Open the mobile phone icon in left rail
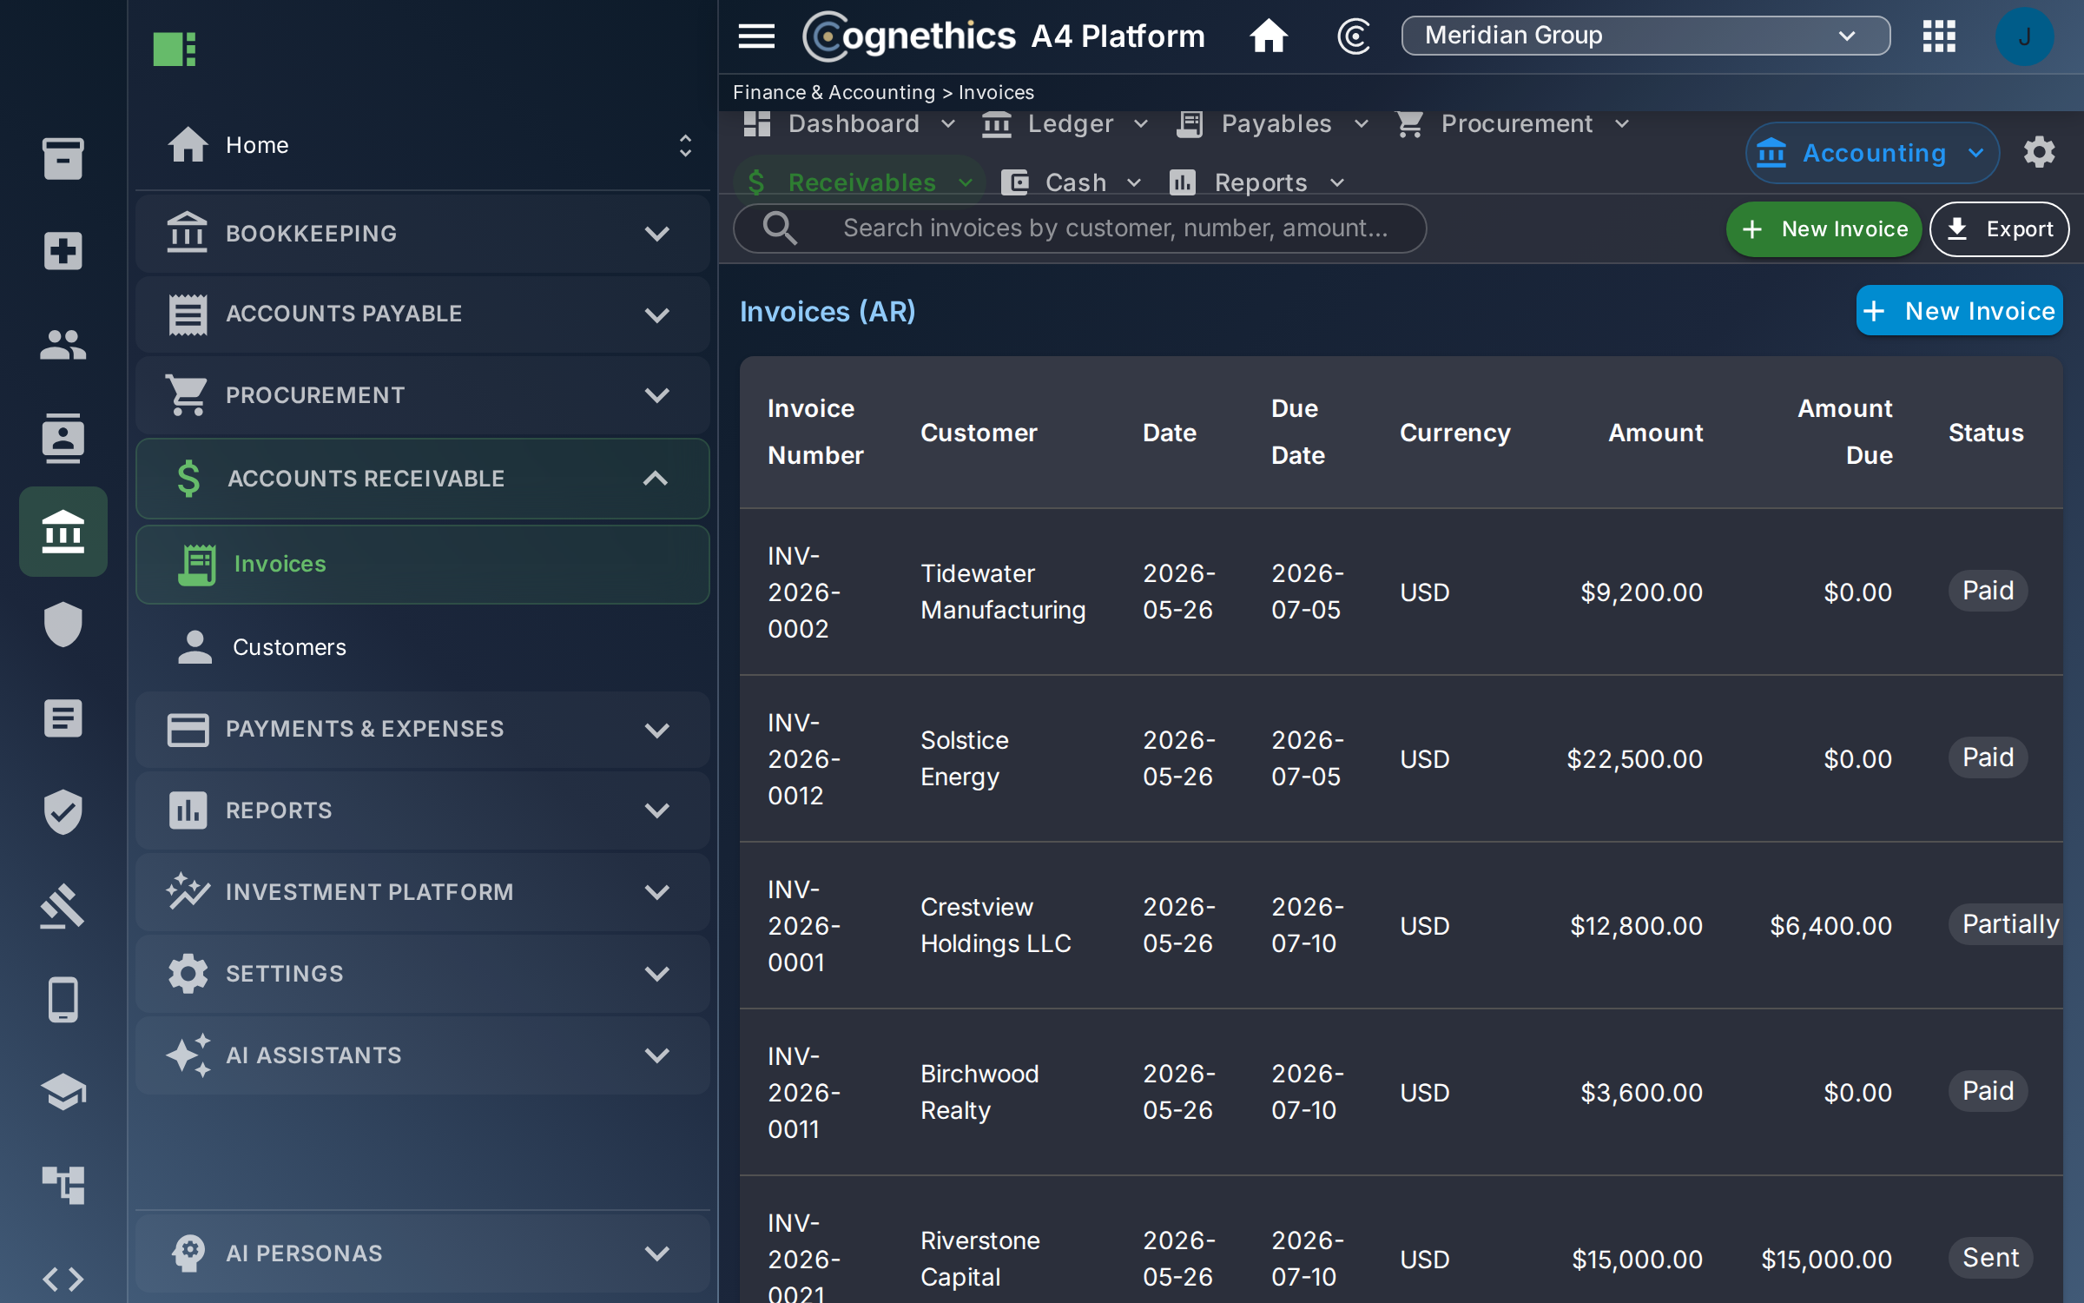 pyautogui.click(x=63, y=999)
